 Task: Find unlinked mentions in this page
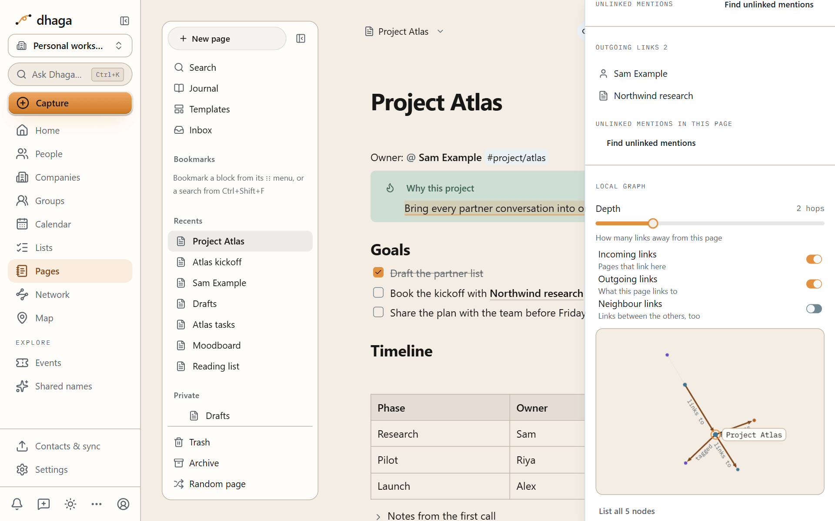pos(651,143)
